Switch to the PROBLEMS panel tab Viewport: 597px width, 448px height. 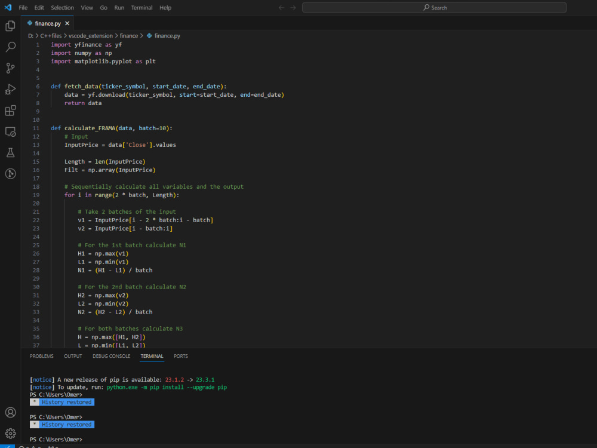(x=41, y=355)
